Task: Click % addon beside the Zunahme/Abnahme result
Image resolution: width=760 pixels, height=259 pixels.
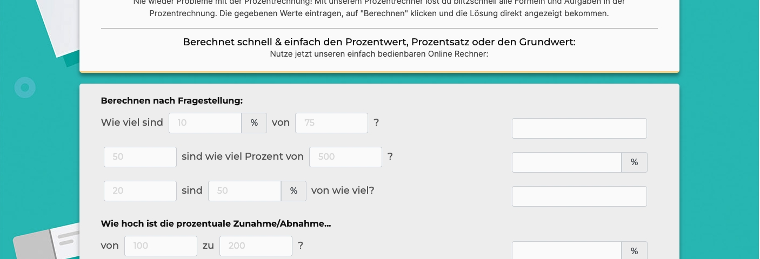Action: (x=635, y=251)
